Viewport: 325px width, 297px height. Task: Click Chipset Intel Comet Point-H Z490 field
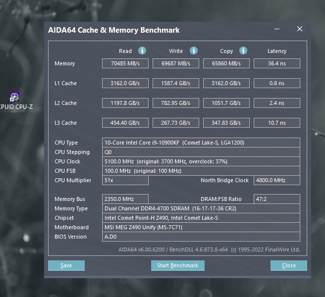(201, 218)
